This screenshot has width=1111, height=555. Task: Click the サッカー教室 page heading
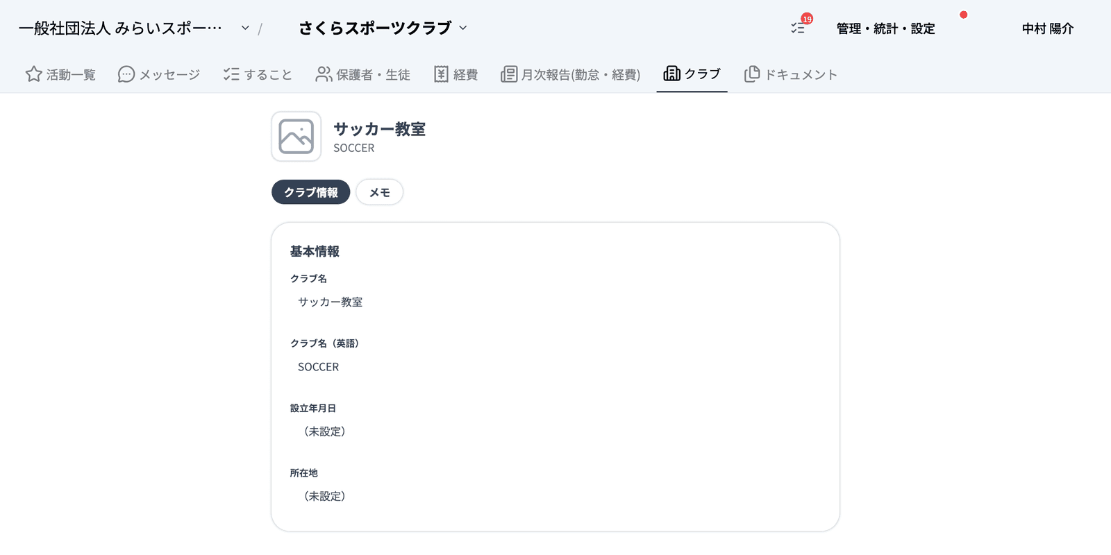point(380,129)
